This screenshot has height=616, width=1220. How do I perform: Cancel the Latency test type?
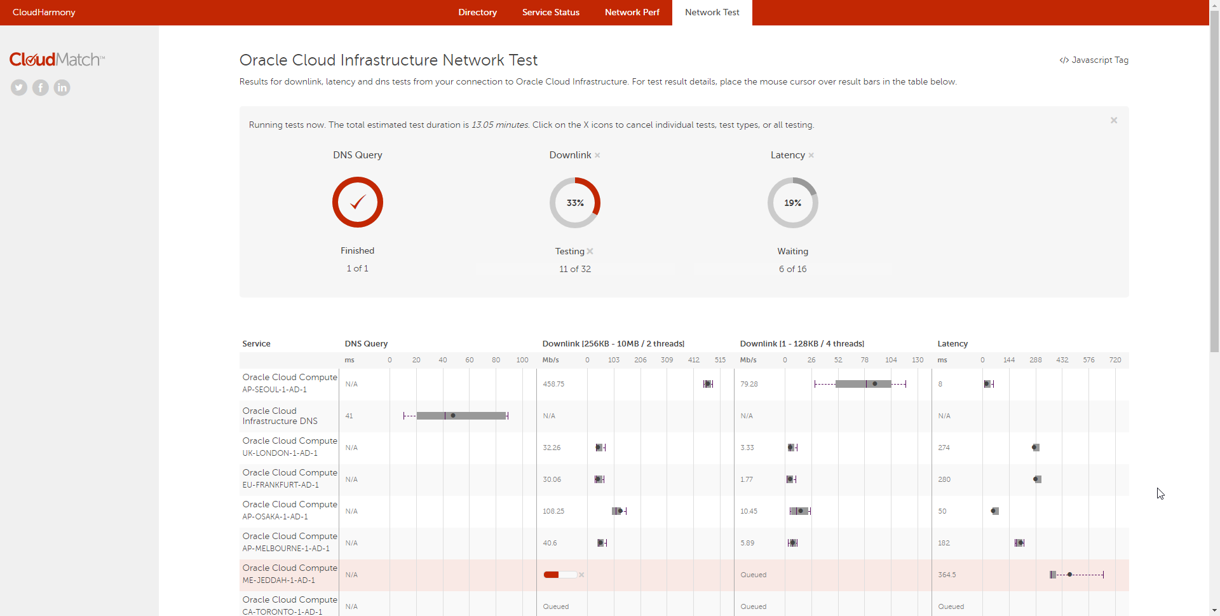[811, 155]
